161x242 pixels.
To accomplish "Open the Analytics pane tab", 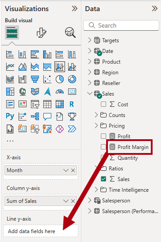I will pos(70,32).
